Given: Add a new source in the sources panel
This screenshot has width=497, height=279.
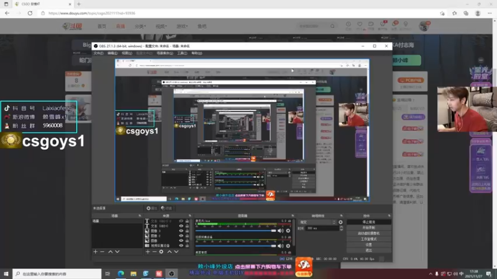Looking at the screenshot, I should (148, 252).
